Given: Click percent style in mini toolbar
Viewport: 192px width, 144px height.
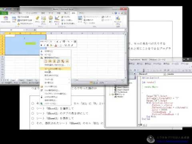Looking at the screenshot, I should [x=68, y=42].
